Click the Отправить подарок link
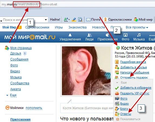The image size is (155, 122). [x=134, y=78]
